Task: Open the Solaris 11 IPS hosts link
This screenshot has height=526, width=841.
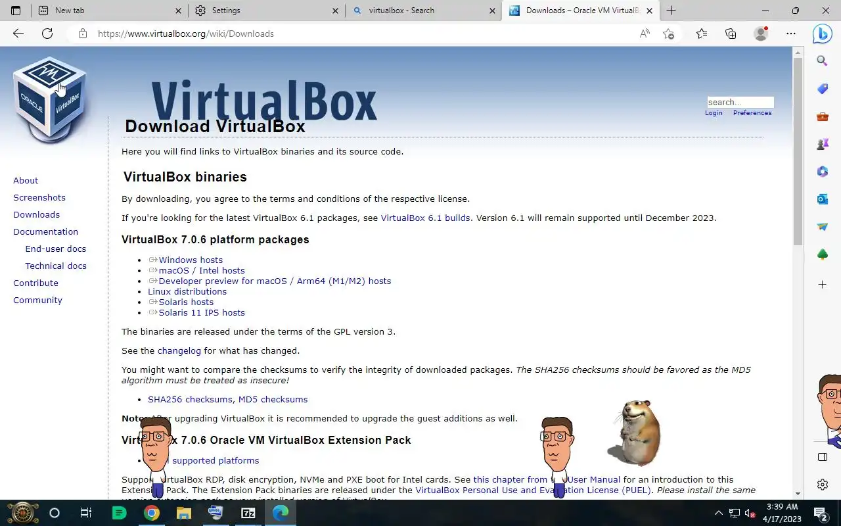Action: tap(202, 312)
